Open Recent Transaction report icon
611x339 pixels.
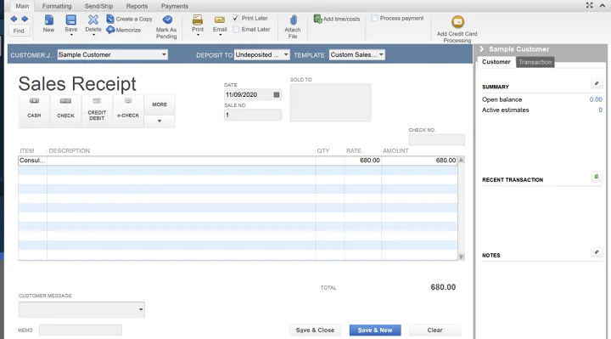[x=597, y=177]
